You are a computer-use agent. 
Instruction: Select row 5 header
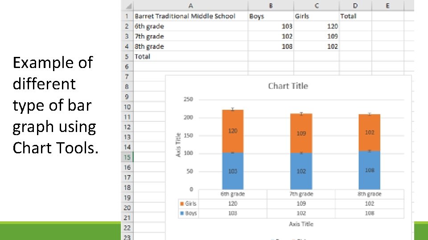click(127, 56)
